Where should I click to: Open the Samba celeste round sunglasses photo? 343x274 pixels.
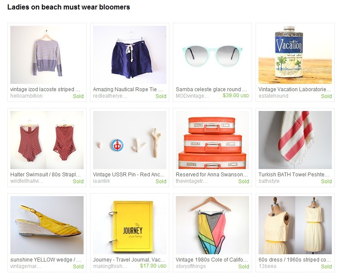pyautogui.click(x=212, y=55)
